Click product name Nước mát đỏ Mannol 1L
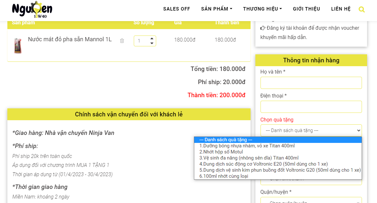Viewport: 377px width, 203px height. pos(70,39)
